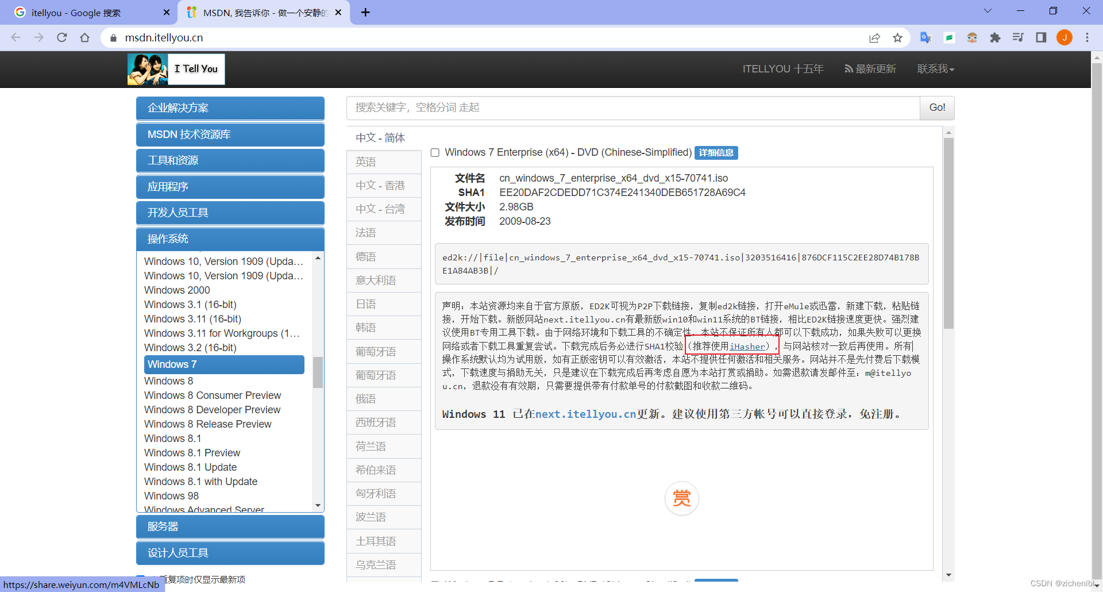Switch to 日语 language tab

[x=384, y=304]
